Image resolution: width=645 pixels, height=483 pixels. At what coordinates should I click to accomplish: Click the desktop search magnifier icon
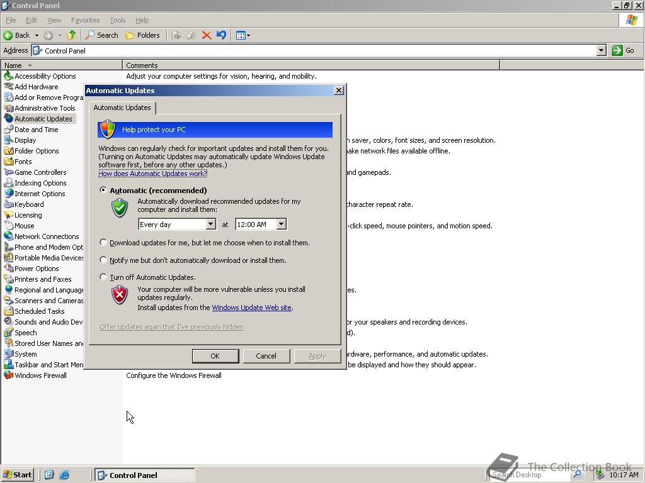578,474
